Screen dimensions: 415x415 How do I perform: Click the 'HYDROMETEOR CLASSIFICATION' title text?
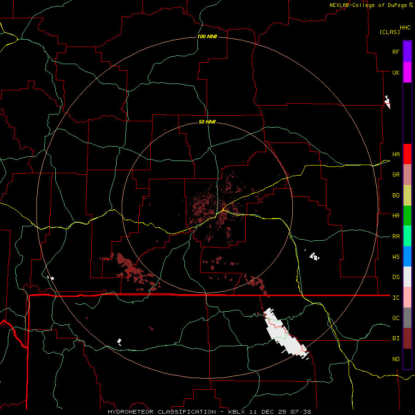click(x=162, y=412)
